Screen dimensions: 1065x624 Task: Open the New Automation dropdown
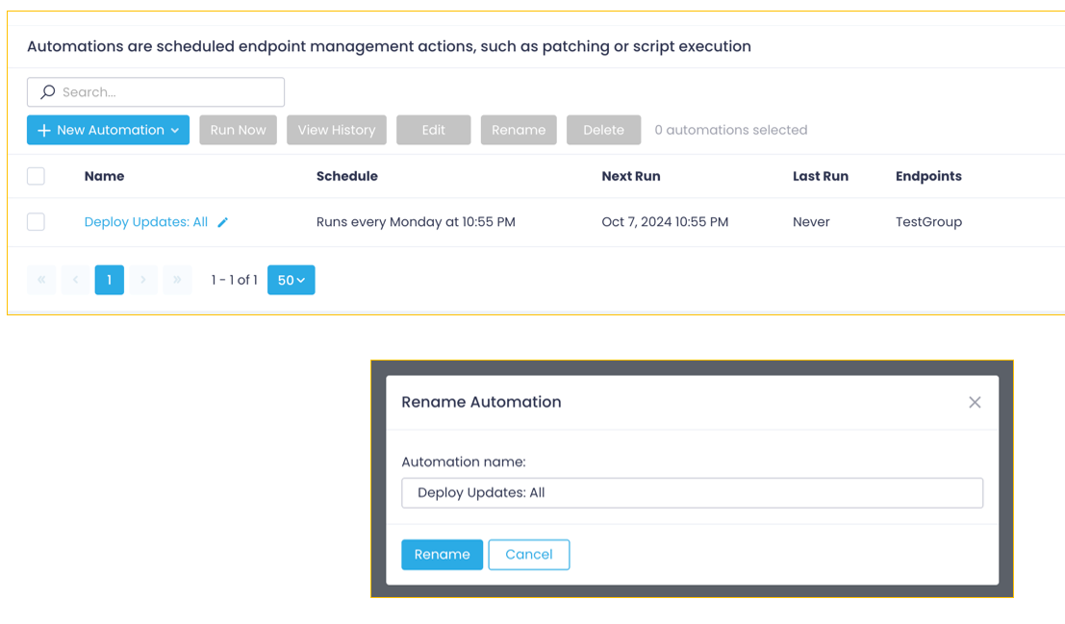click(108, 130)
